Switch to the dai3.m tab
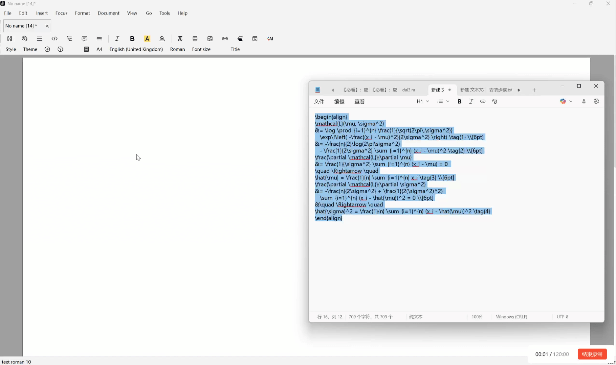Viewport: 616px width, 365px height. (x=408, y=90)
